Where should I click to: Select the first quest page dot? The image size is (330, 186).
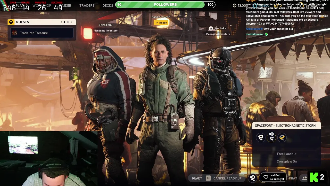click(x=64, y=22)
